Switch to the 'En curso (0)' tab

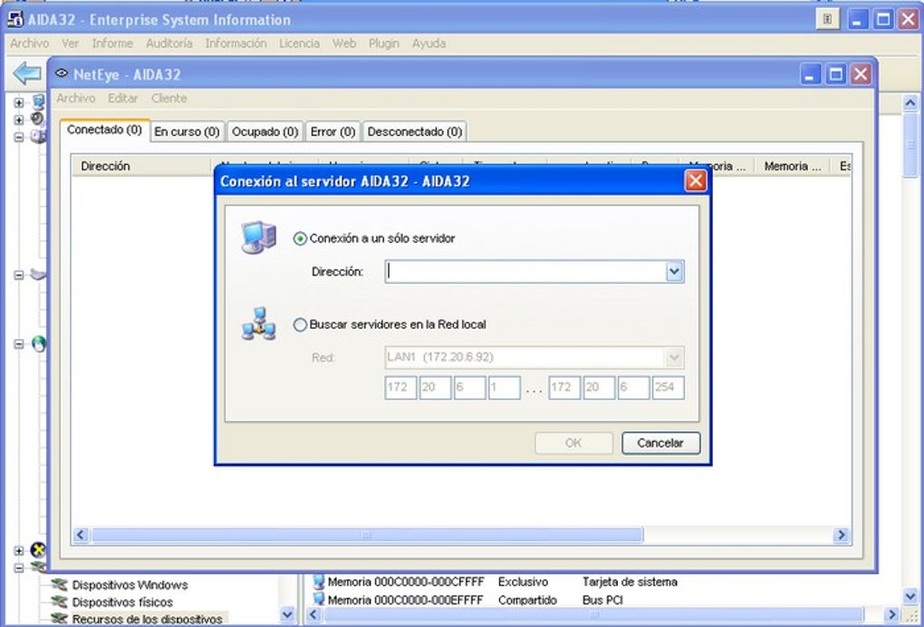click(187, 132)
